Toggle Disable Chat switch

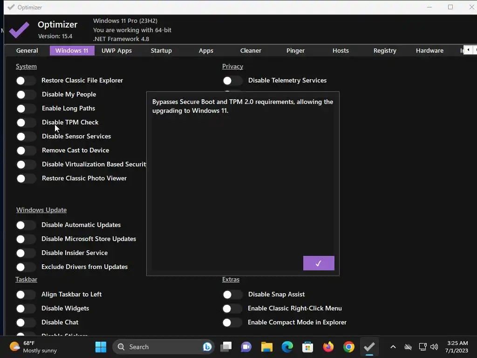click(26, 323)
